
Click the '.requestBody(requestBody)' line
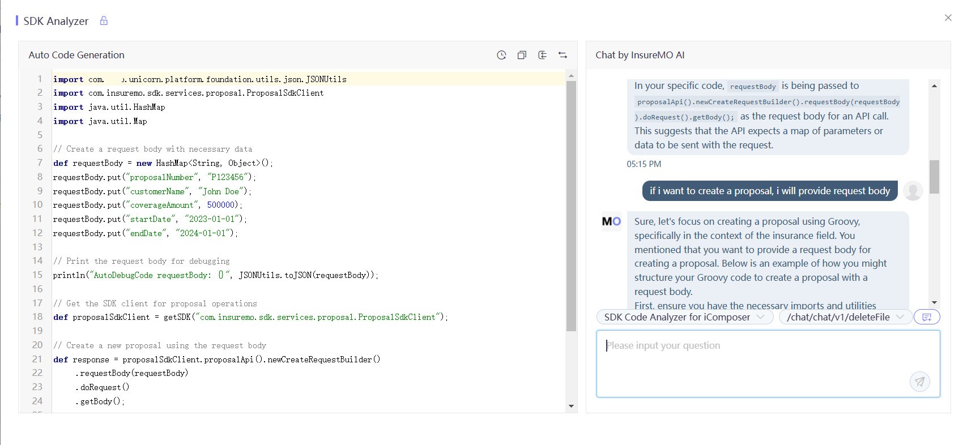pyautogui.click(x=132, y=373)
